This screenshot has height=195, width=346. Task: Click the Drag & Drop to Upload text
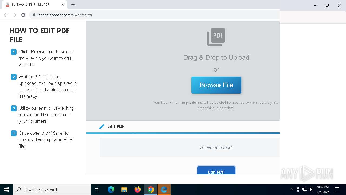(x=216, y=57)
